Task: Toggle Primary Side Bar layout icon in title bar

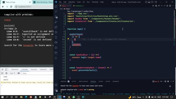Action: coord(146,2)
